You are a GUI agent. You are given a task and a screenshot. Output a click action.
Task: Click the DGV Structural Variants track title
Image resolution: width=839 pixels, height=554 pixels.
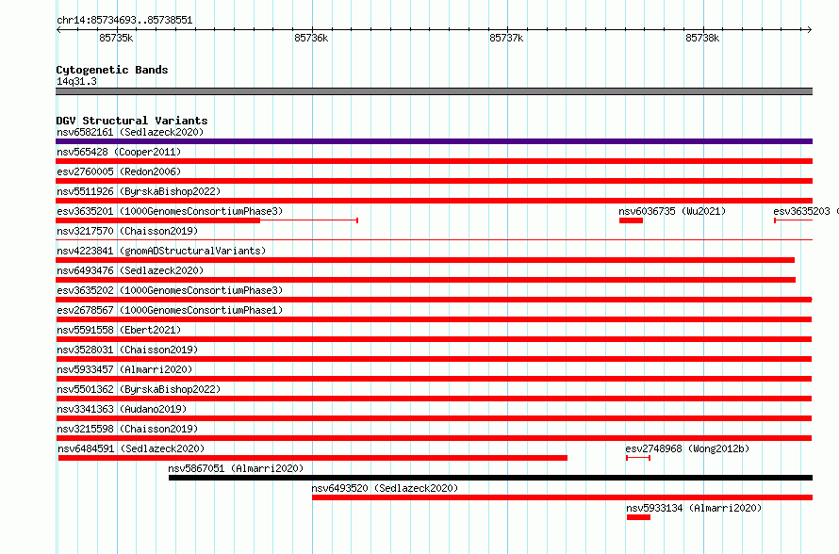tap(132, 121)
